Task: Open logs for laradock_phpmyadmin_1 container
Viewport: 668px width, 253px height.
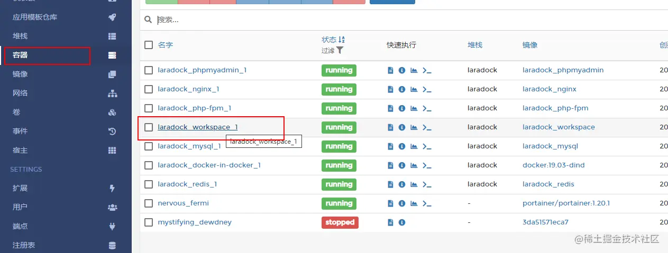Action: [390, 70]
